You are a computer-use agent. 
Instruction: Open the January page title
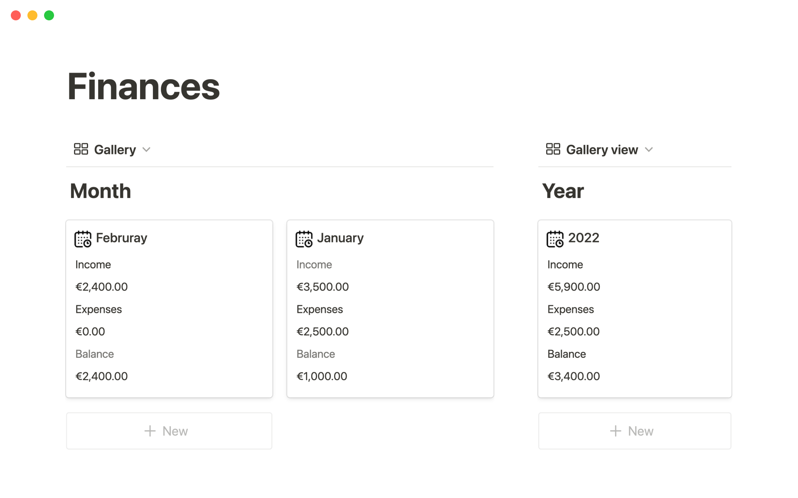pyautogui.click(x=340, y=238)
